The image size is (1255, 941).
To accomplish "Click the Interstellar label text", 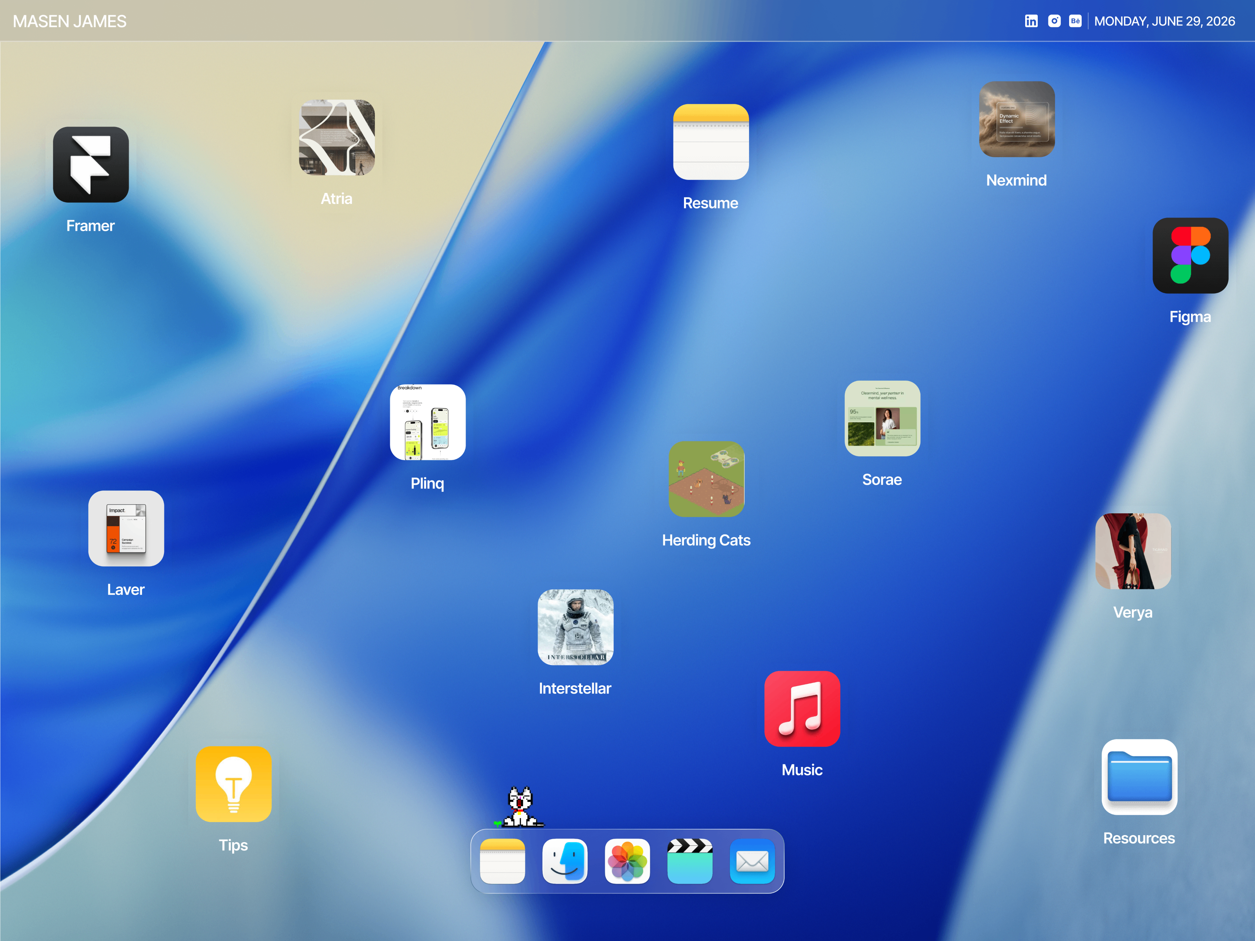I will click(575, 688).
